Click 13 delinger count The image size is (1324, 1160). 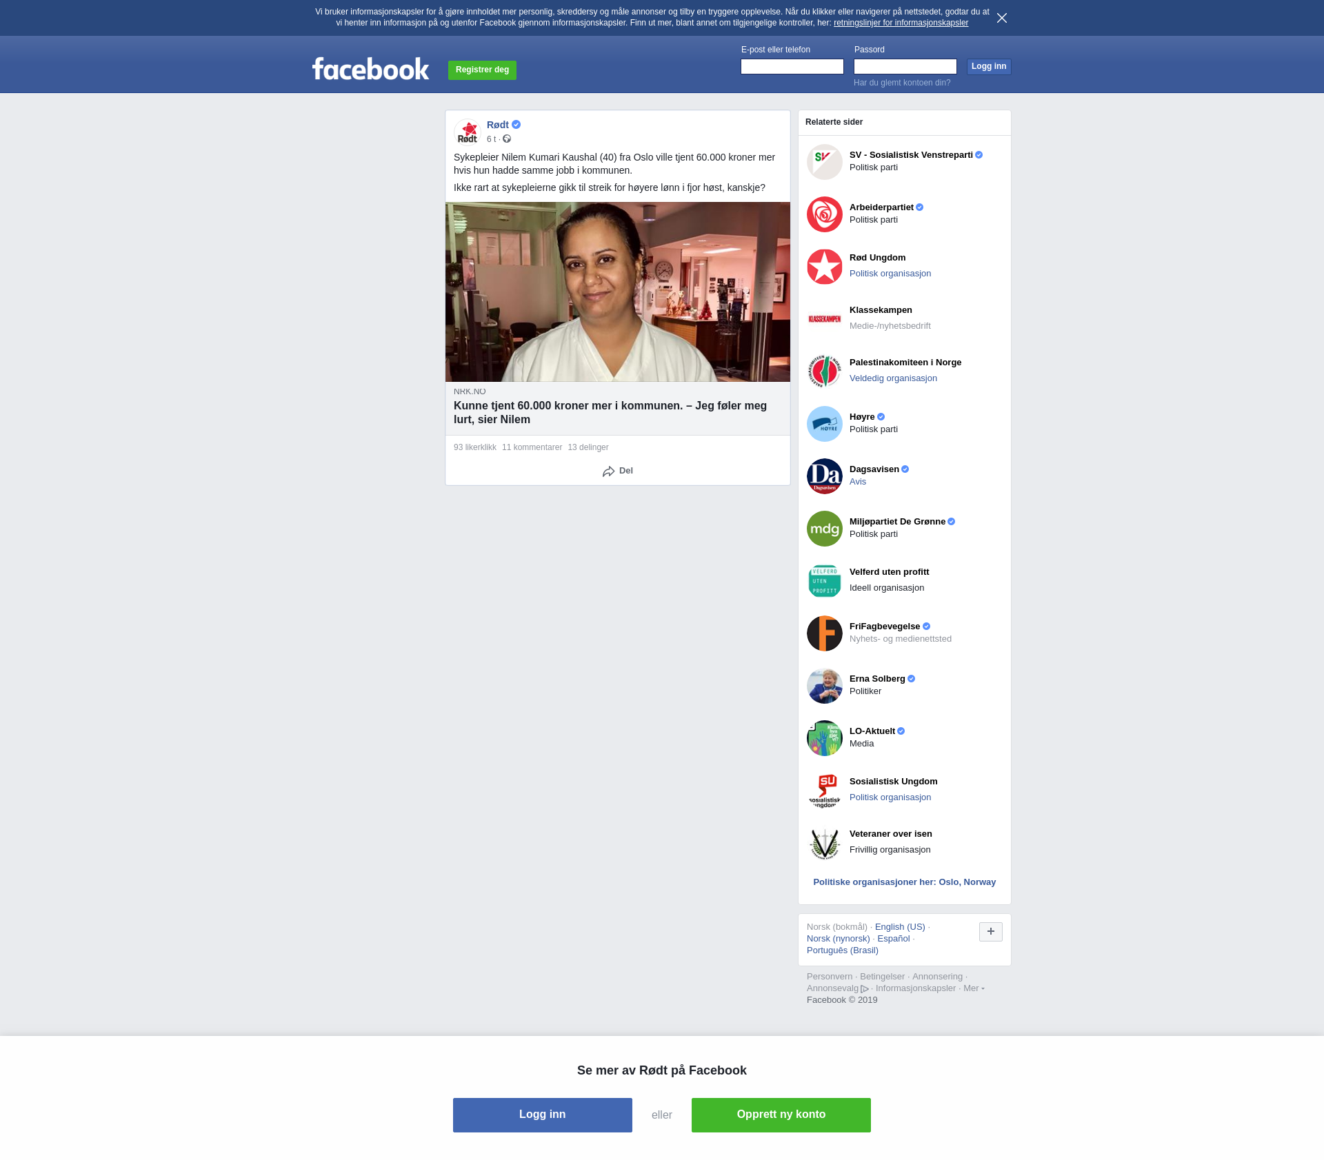pos(588,447)
